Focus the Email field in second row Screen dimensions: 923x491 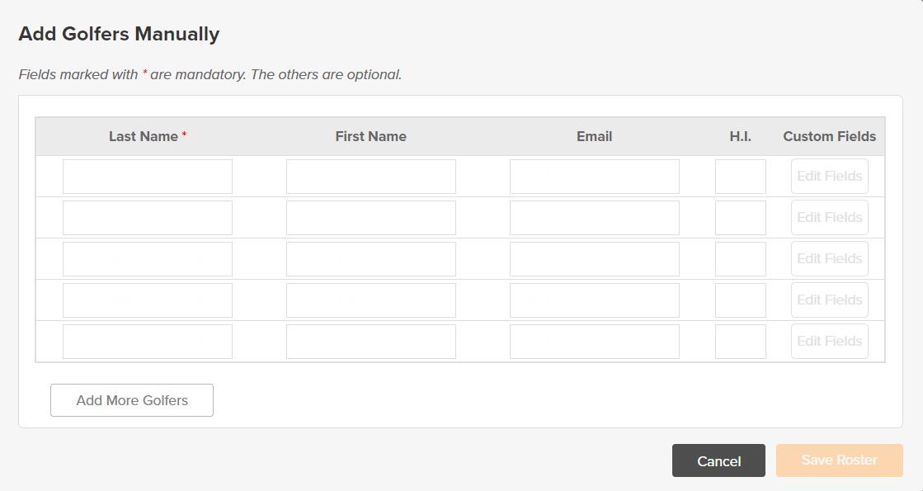[595, 218]
